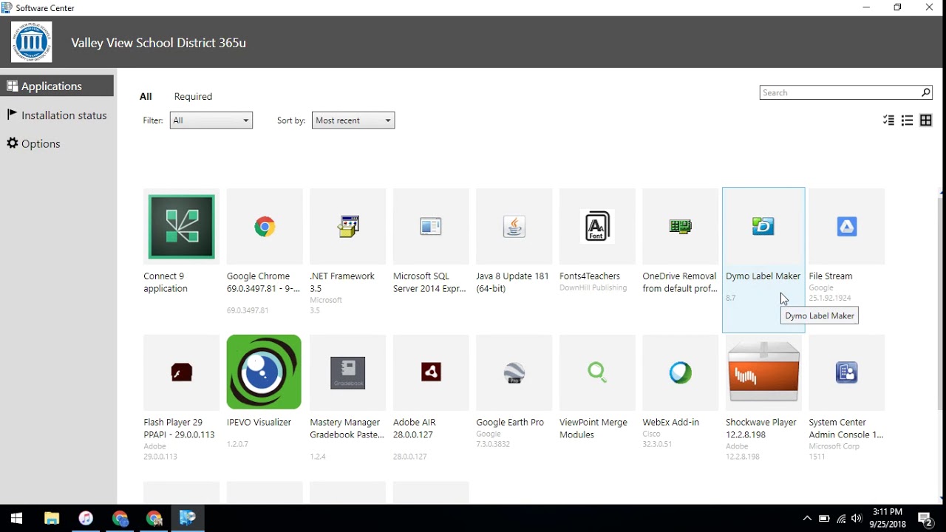Show hidden system tray icons
The width and height of the screenshot is (946, 532).
[807, 519]
